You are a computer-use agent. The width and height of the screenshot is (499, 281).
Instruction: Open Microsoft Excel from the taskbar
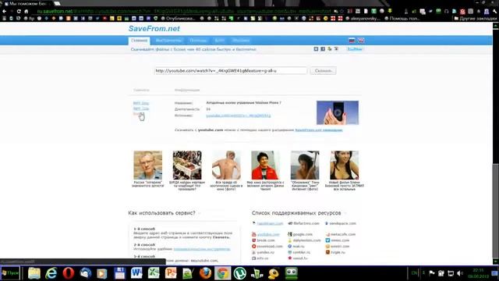[x=154, y=273]
